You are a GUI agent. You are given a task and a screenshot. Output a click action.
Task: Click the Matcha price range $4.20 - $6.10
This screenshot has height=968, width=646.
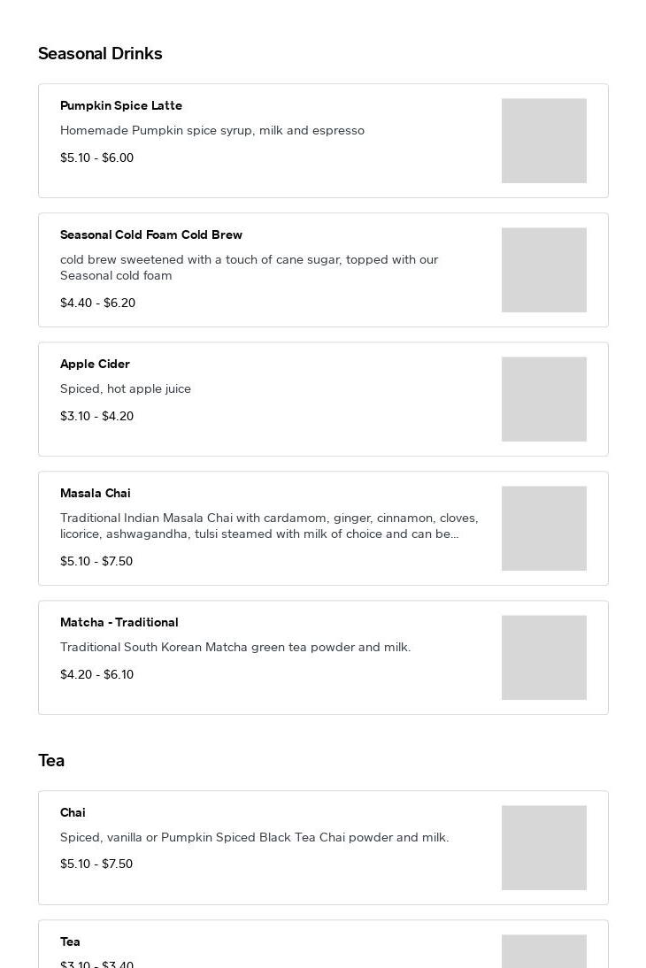coord(96,674)
